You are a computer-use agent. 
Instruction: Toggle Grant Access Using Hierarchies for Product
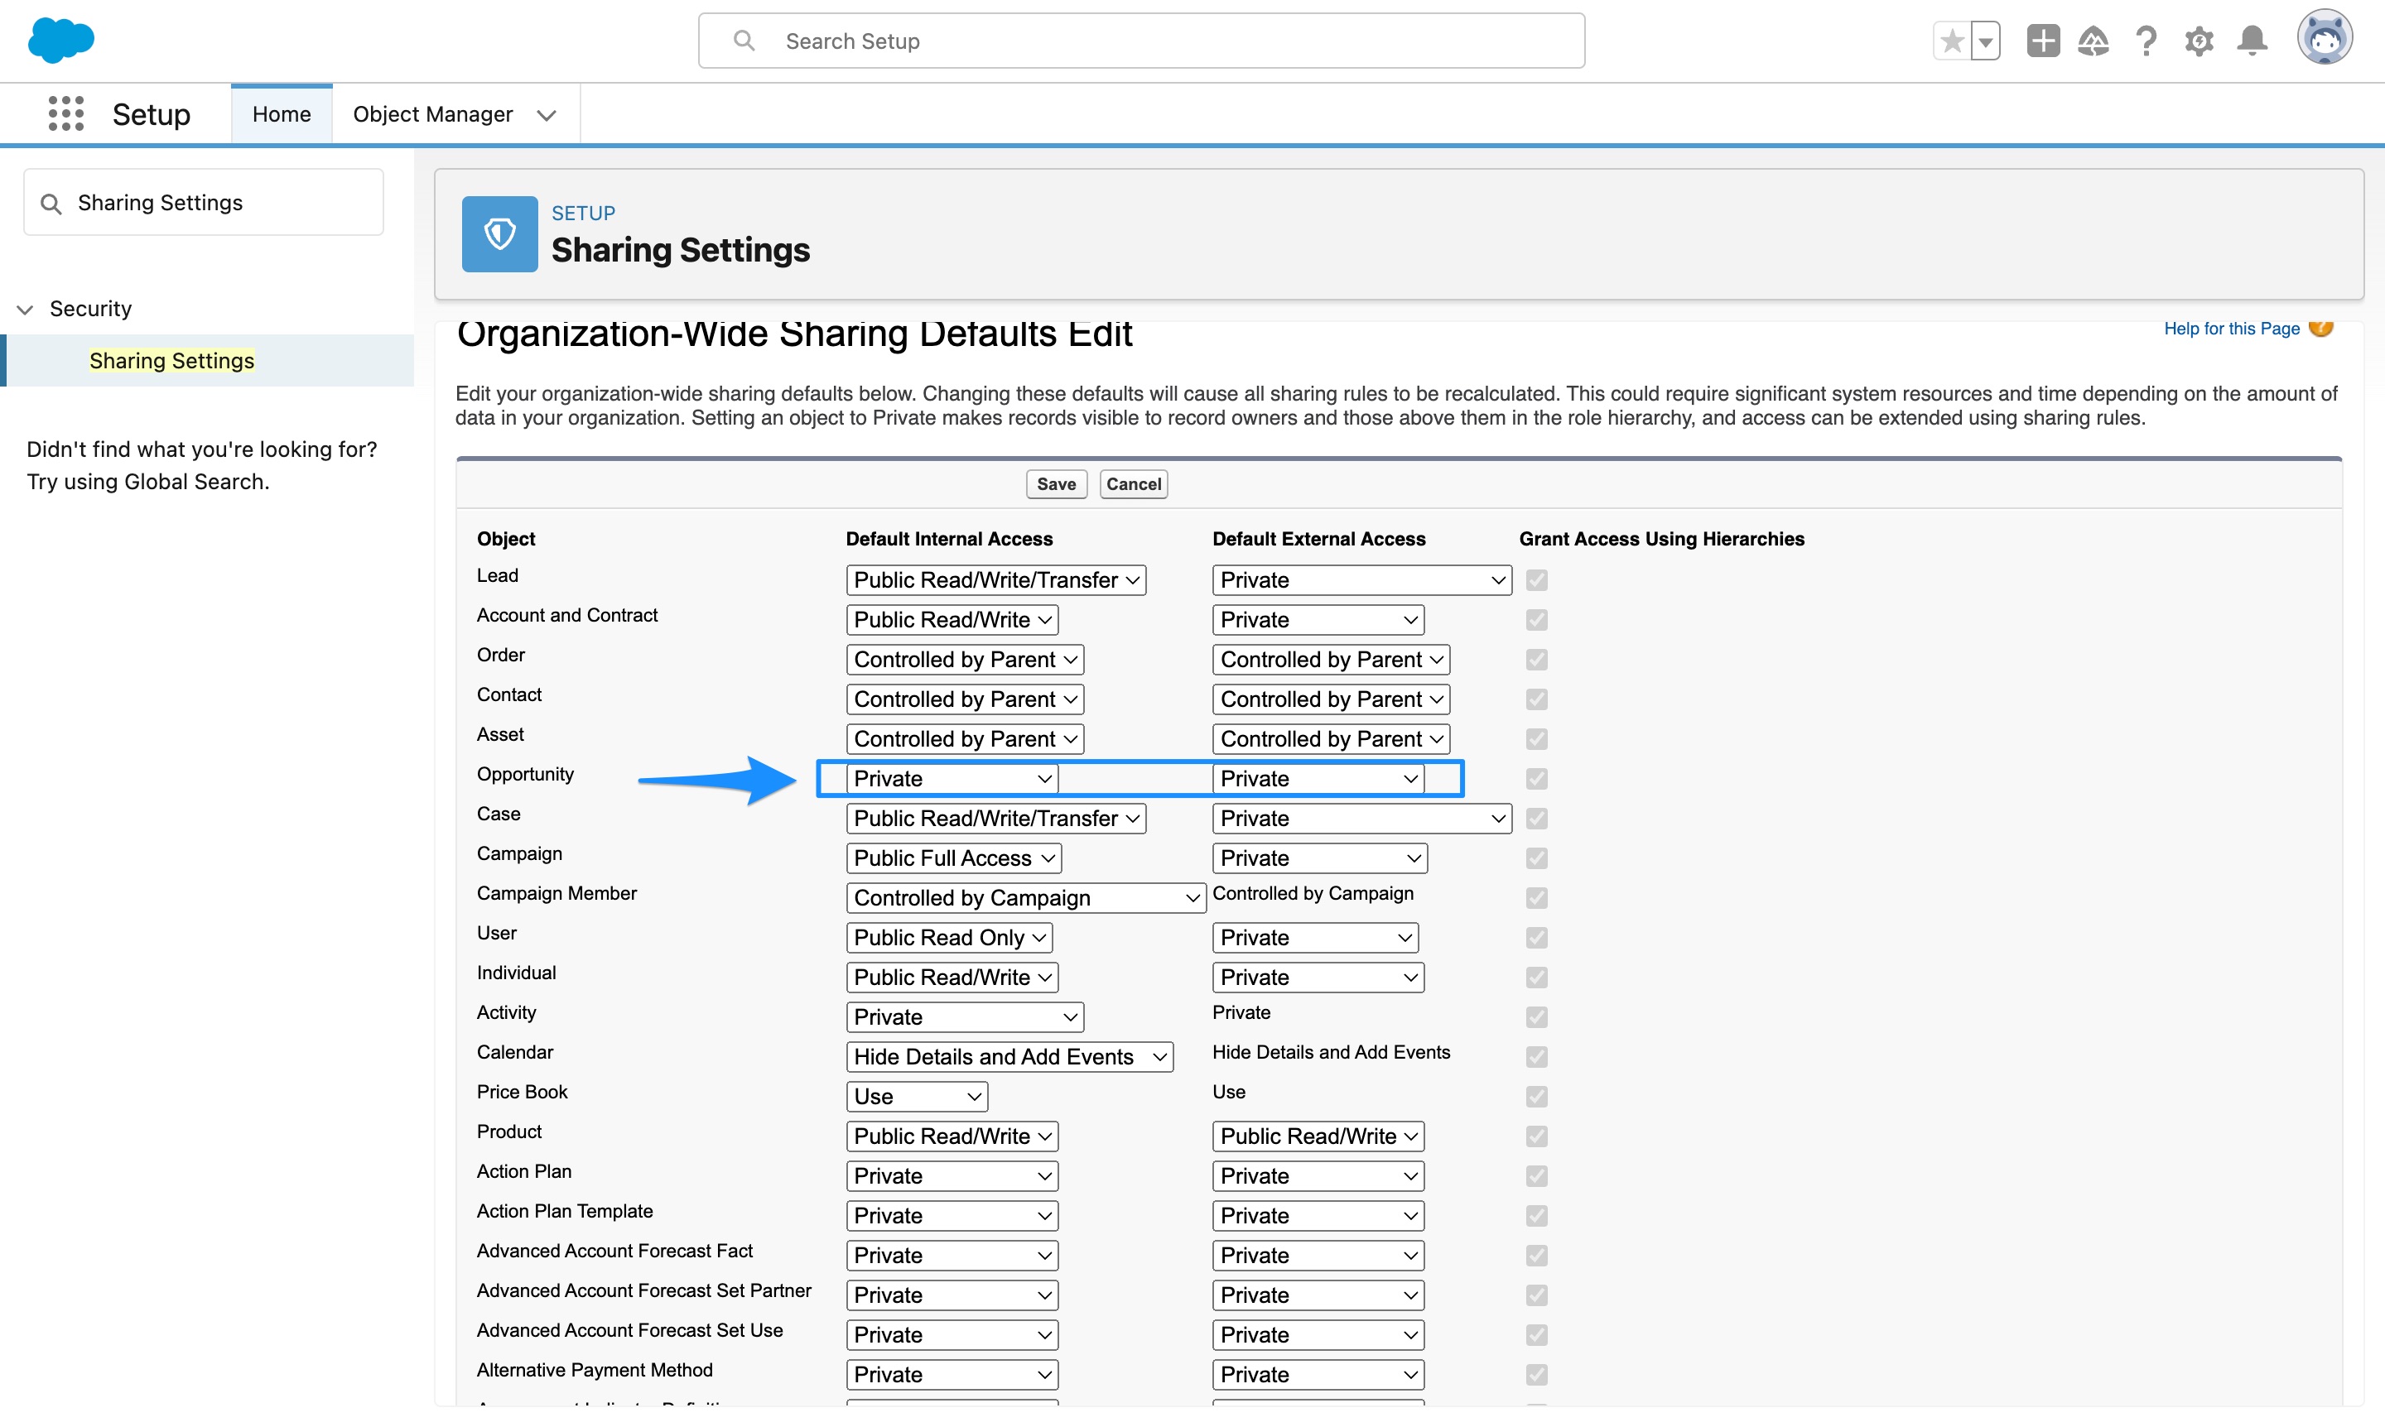1536,1136
